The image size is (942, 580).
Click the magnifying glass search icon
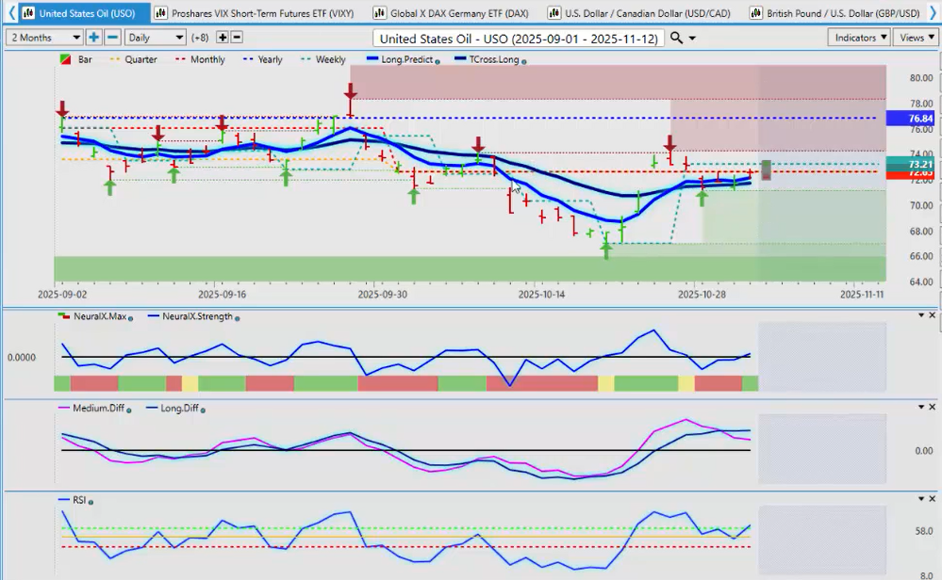676,38
